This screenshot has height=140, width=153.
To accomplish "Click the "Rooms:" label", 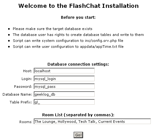I will coord(26,122).
